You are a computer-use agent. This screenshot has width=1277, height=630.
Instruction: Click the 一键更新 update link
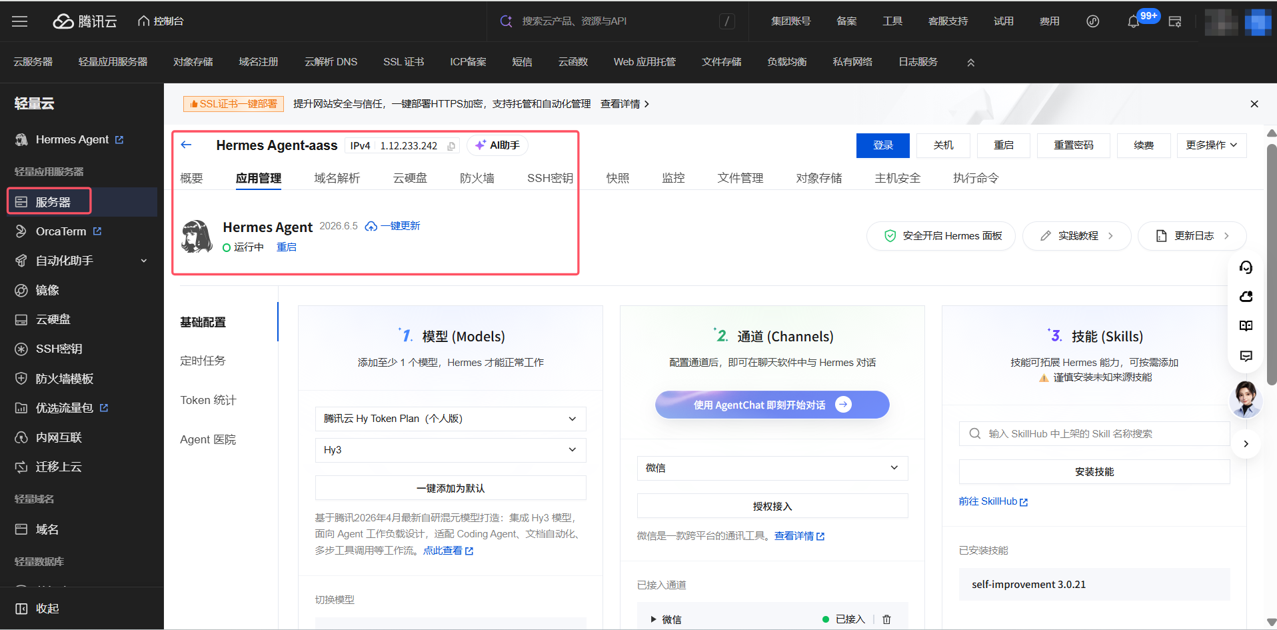click(393, 226)
